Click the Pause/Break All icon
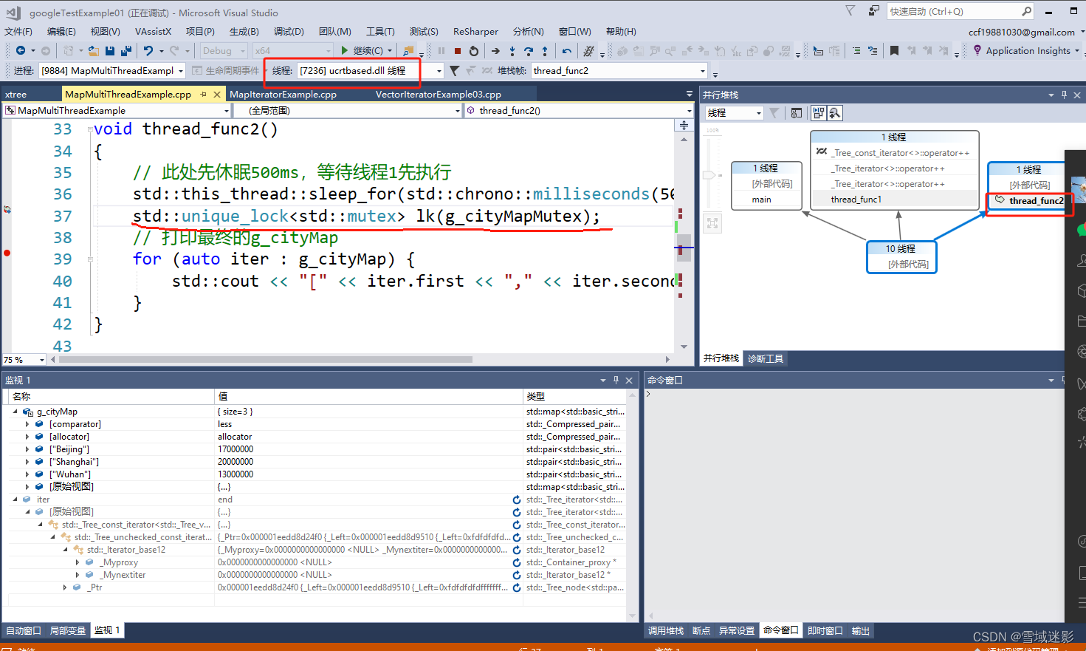Image resolution: width=1086 pixels, height=651 pixels. [x=441, y=51]
